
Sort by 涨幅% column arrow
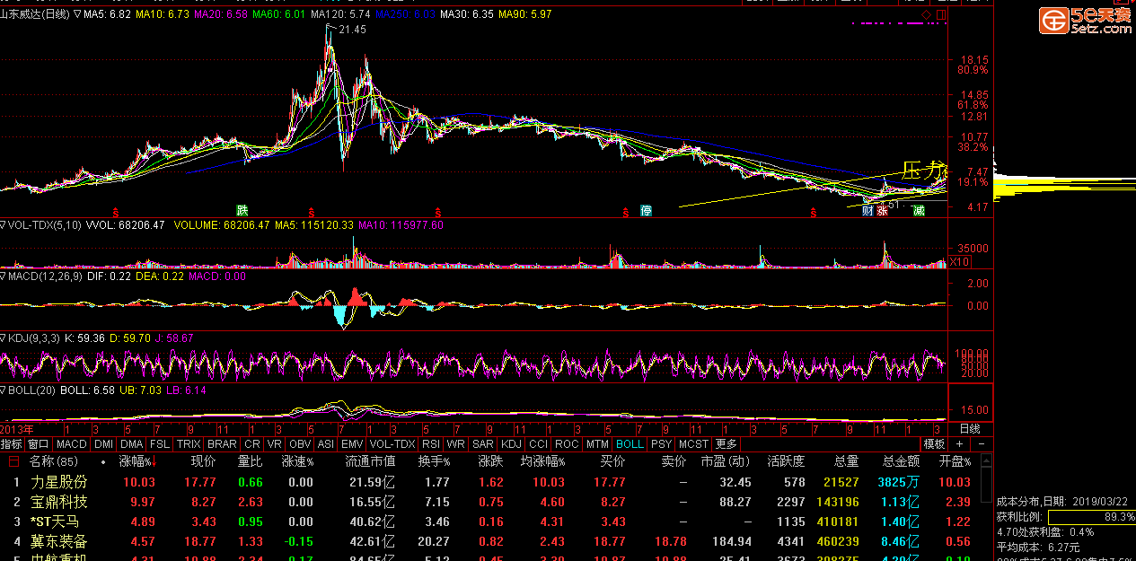coord(154,462)
